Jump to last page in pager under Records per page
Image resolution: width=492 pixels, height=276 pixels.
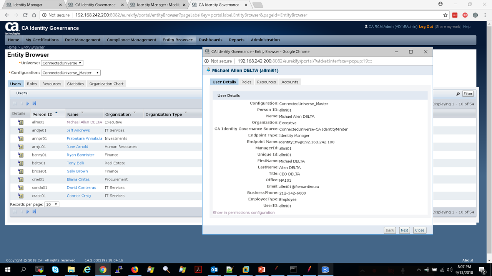click(x=34, y=212)
